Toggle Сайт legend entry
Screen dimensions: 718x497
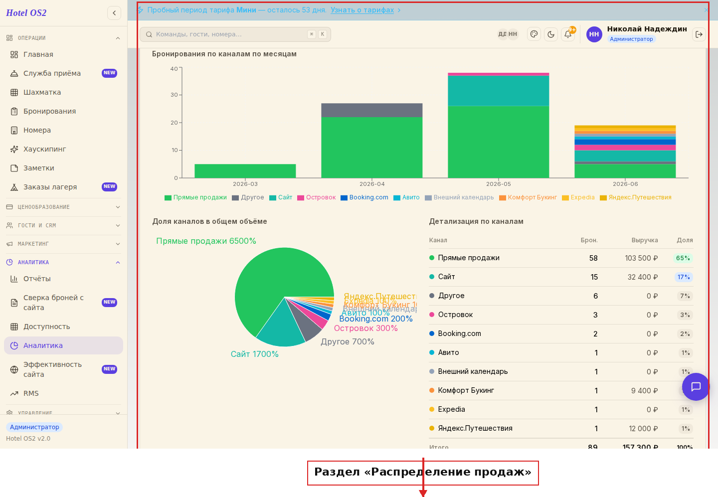(281, 197)
